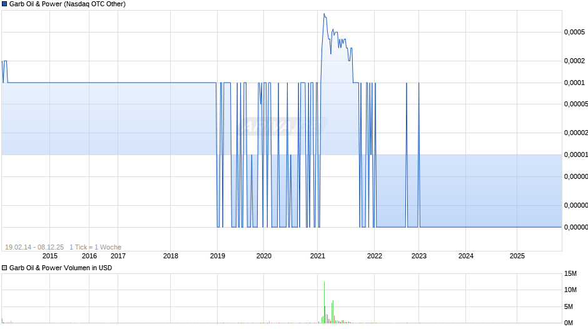Click the 2025 year label on the time axis
Image resolution: width=588 pixels, height=329 pixels.
[517, 256]
